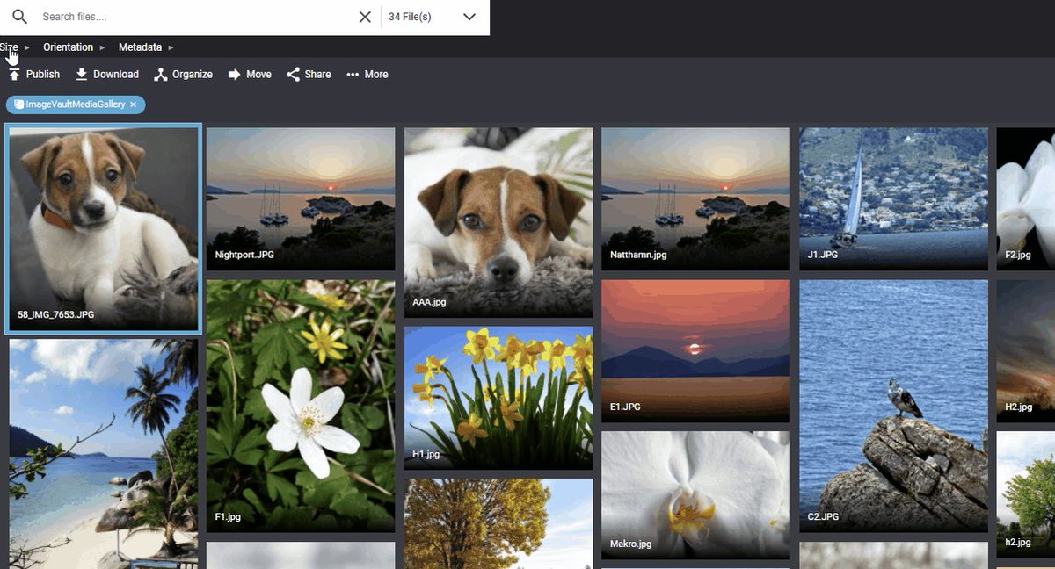Expand the Metadata filter
Screen dimensions: 1055x569
tap(146, 47)
